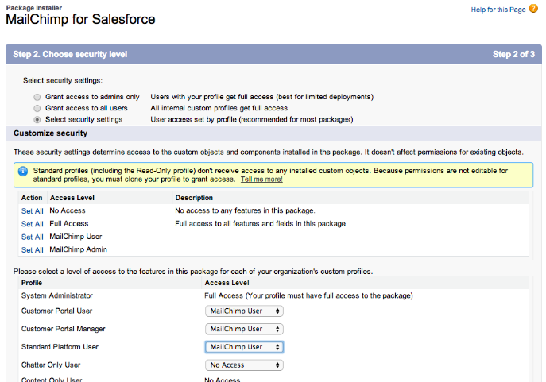Open Help for this Page link
546x382 pixels.
pyautogui.click(x=498, y=10)
